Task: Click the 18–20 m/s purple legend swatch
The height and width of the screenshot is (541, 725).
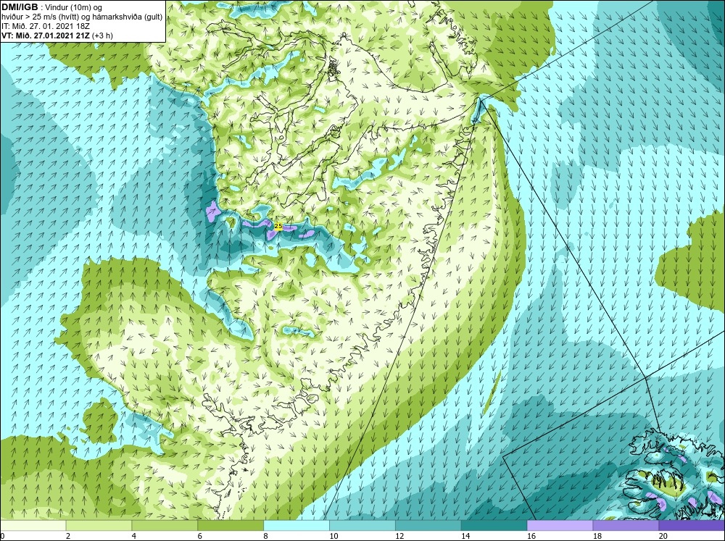Action: pyautogui.click(x=626, y=525)
